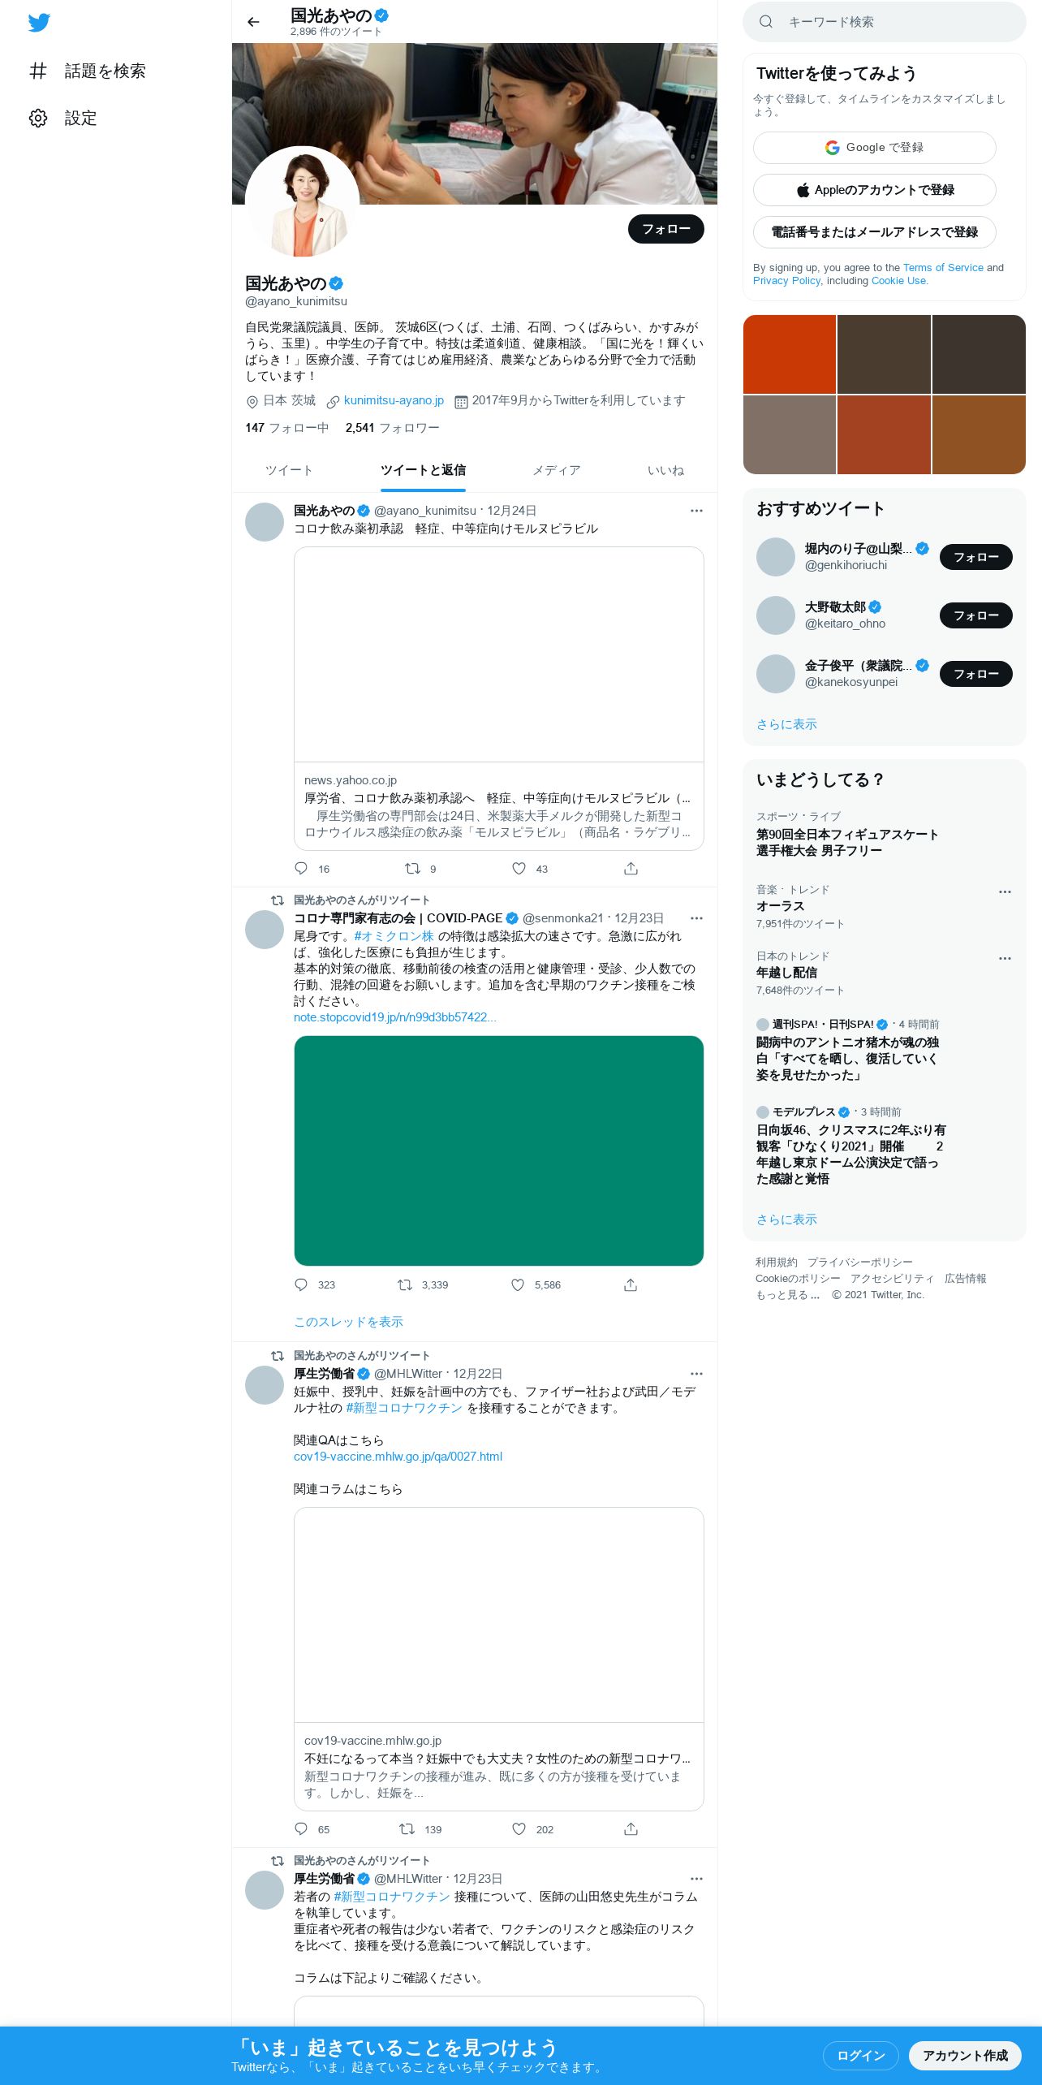Open the brown bottom-right media thumbnail
Screen dimensions: 1042x2085
[x=979, y=434]
